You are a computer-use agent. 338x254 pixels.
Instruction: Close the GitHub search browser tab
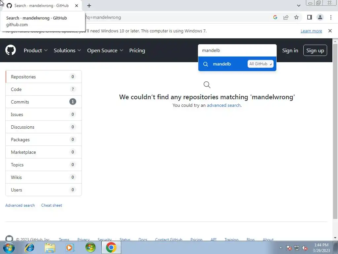click(x=77, y=6)
